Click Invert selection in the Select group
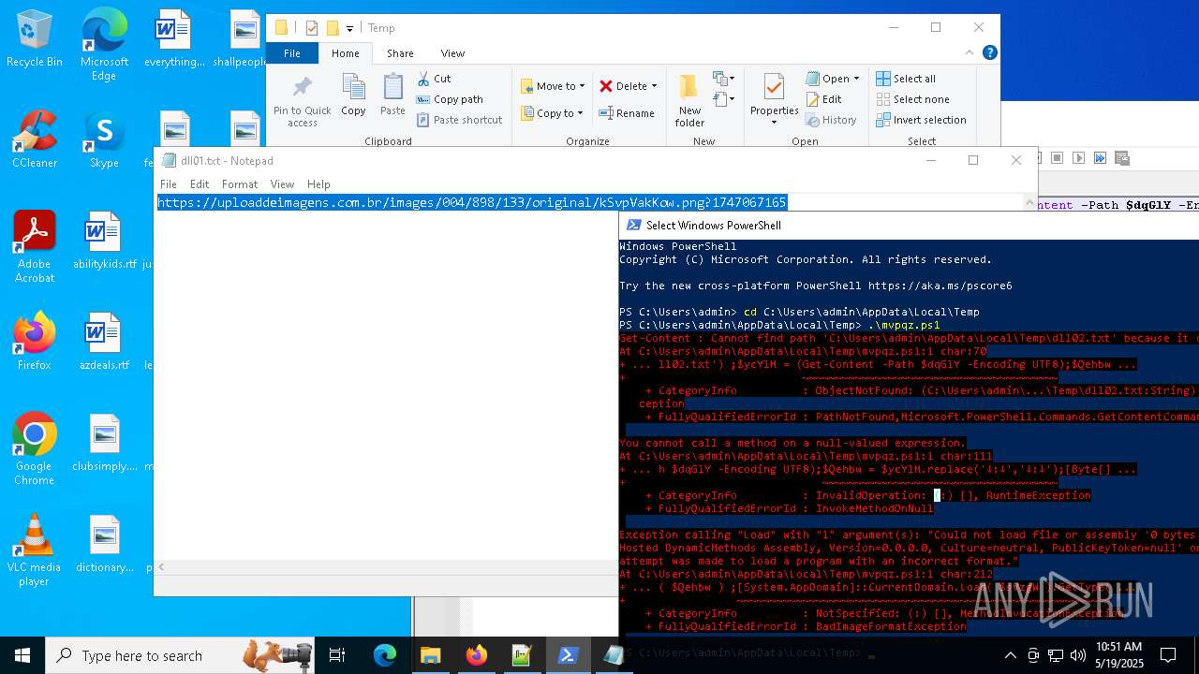1199x674 pixels. click(x=921, y=120)
